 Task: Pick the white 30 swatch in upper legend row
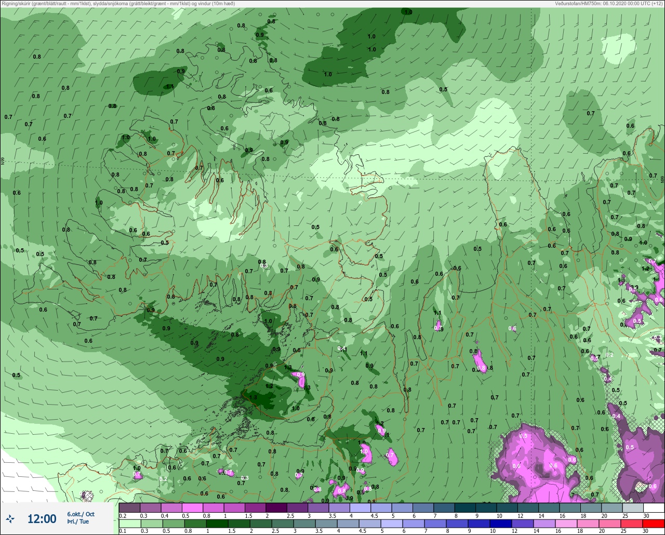tap(654, 507)
